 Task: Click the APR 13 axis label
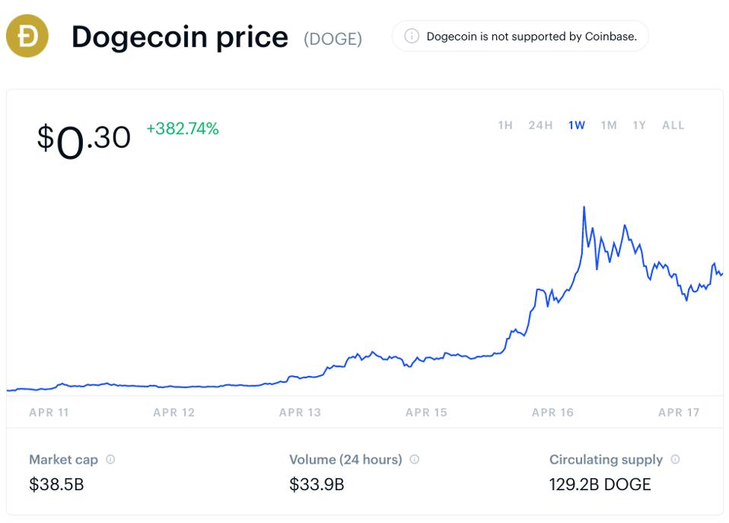[x=299, y=413]
